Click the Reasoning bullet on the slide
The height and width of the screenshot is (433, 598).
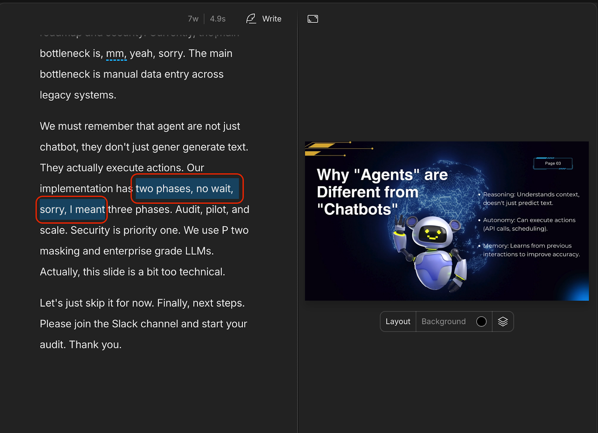pyautogui.click(x=531, y=199)
